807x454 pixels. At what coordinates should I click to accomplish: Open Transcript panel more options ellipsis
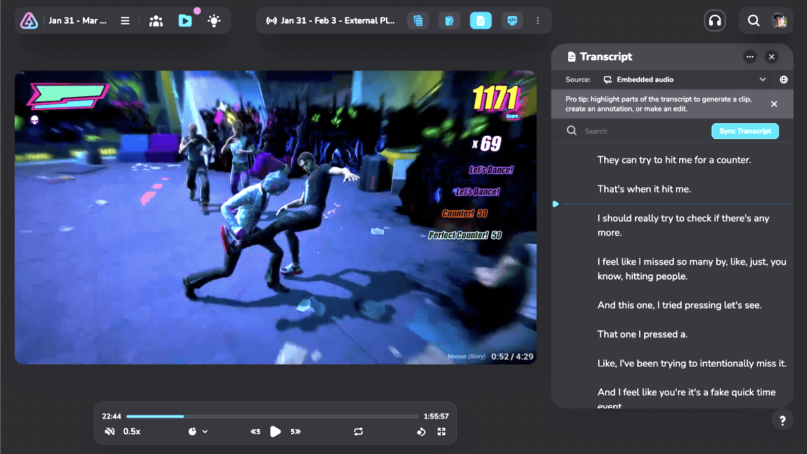[x=750, y=57]
